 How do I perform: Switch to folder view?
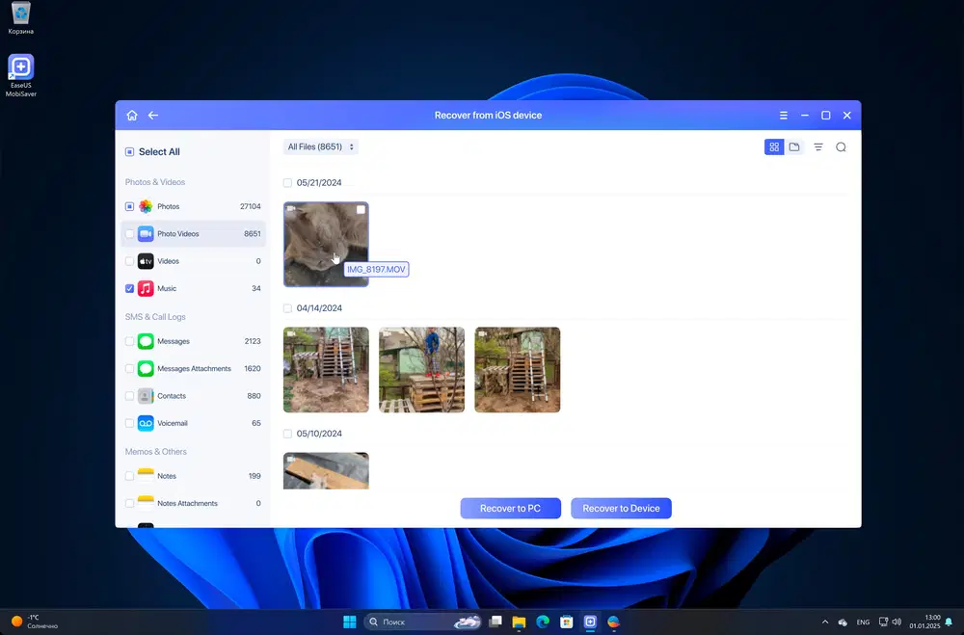[x=794, y=146]
